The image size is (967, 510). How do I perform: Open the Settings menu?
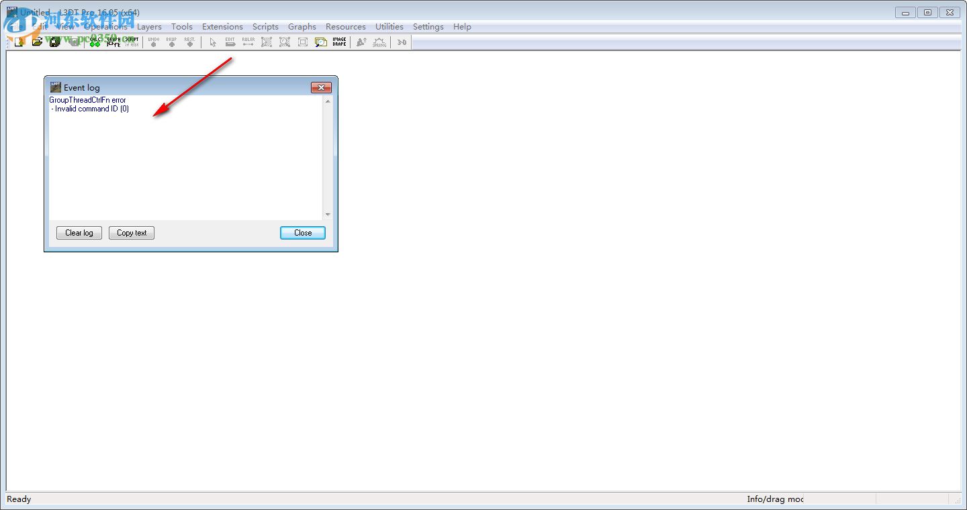point(428,27)
